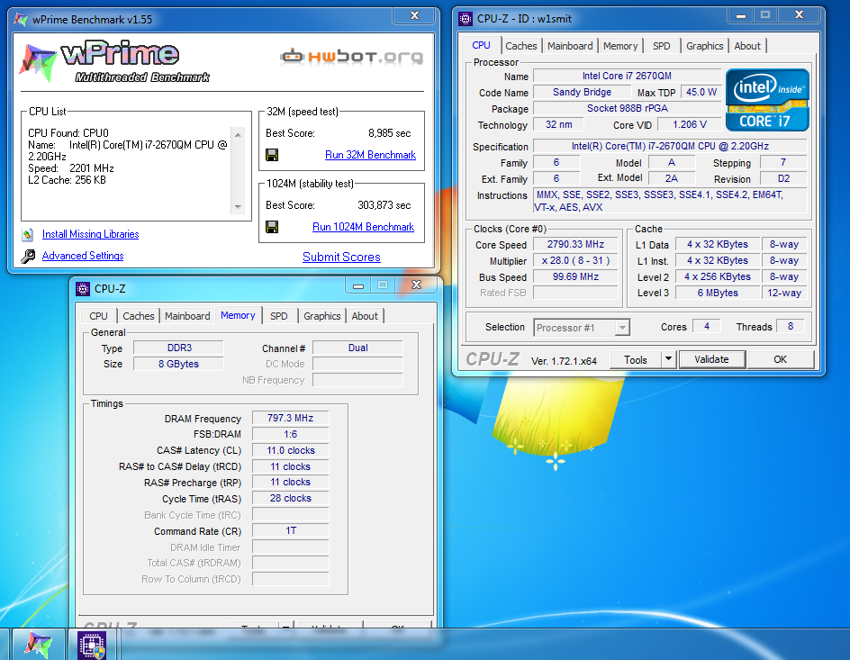Click the 32M Best Score 8,985 sec
850x660 pixels.
coord(389,133)
